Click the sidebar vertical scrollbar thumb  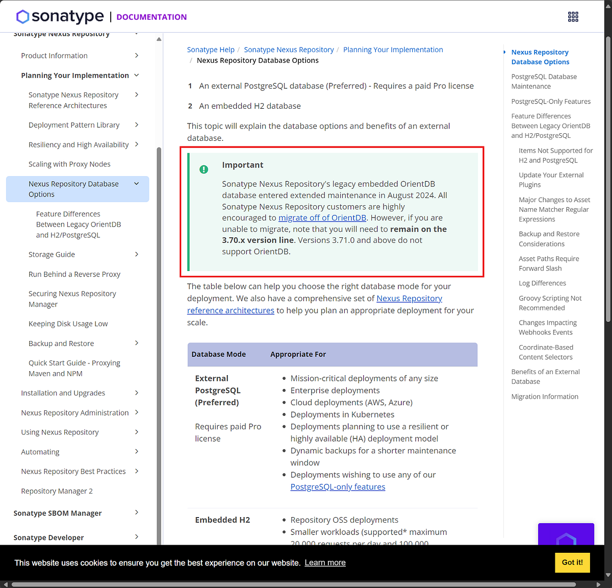[x=159, y=347]
